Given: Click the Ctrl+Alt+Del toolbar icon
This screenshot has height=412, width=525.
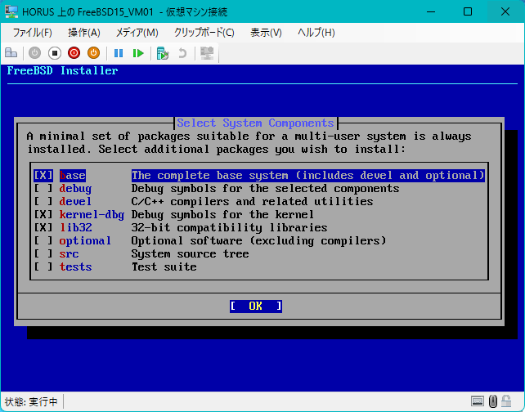Looking at the screenshot, I should coord(11,53).
